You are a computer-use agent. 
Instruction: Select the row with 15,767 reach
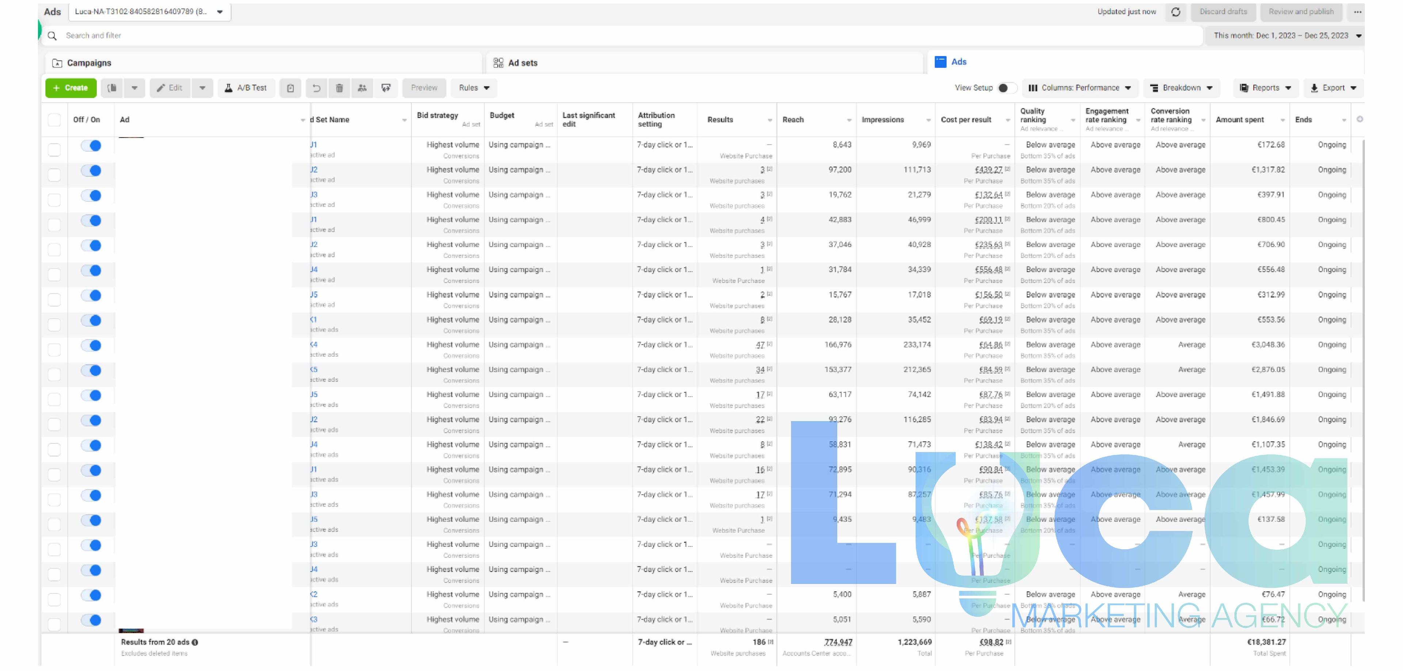click(x=54, y=300)
